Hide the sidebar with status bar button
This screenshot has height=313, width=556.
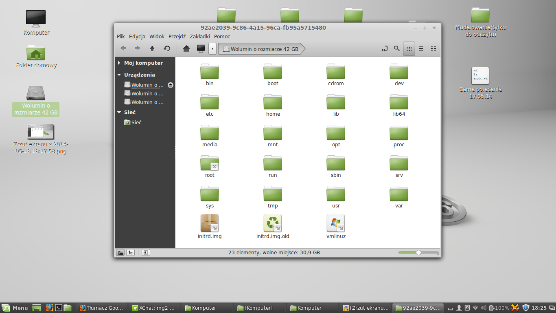pos(146,253)
